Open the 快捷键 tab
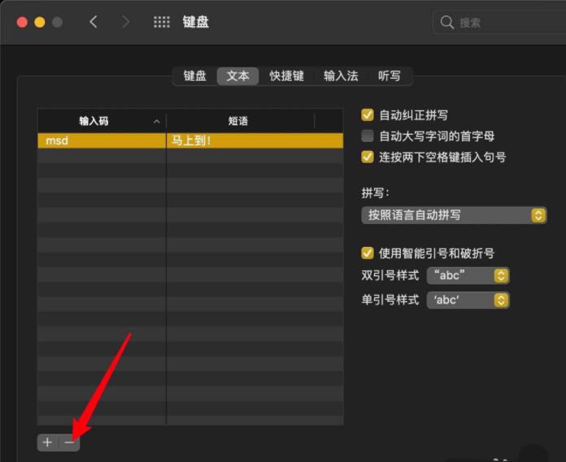The height and width of the screenshot is (462, 566). point(286,76)
